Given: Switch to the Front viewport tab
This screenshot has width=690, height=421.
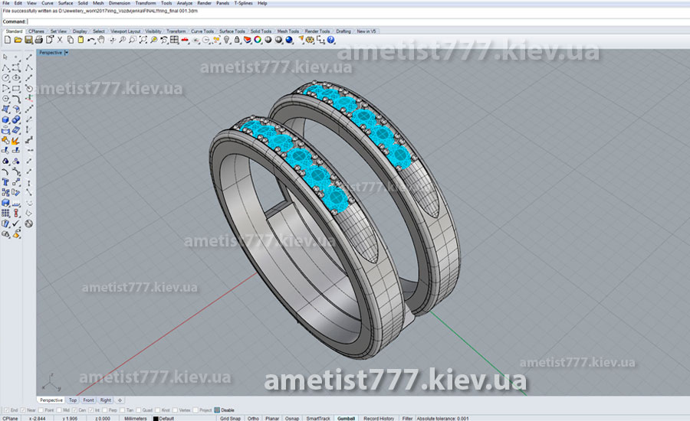Looking at the screenshot, I should point(88,400).
